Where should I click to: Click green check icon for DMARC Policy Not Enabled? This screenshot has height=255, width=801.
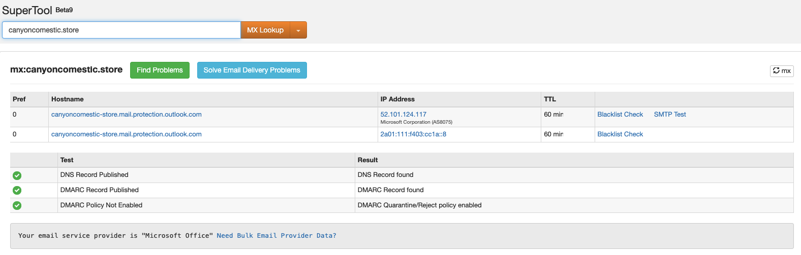click(x=17, y=205)
